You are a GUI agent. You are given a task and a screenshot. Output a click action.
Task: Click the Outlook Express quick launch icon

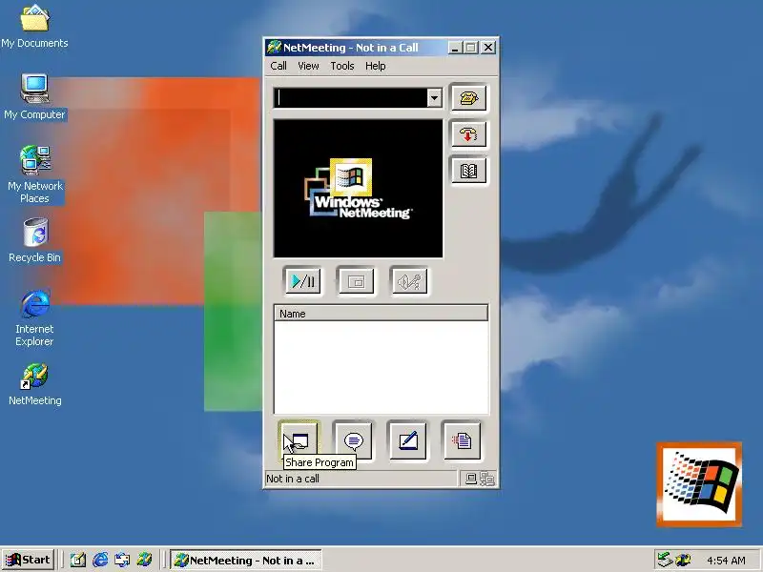tap(122, 560)
